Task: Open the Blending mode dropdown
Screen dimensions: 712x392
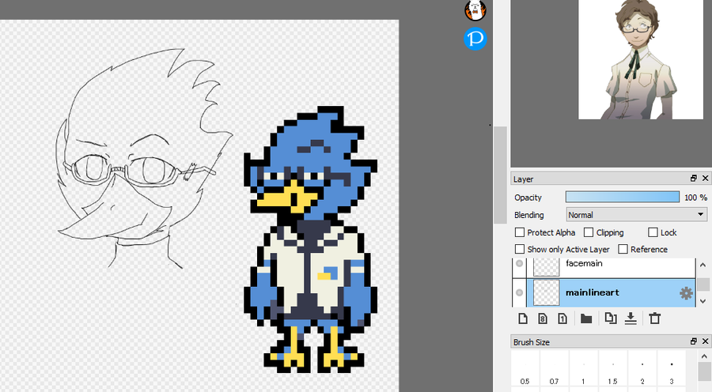Action: [637, 215]
